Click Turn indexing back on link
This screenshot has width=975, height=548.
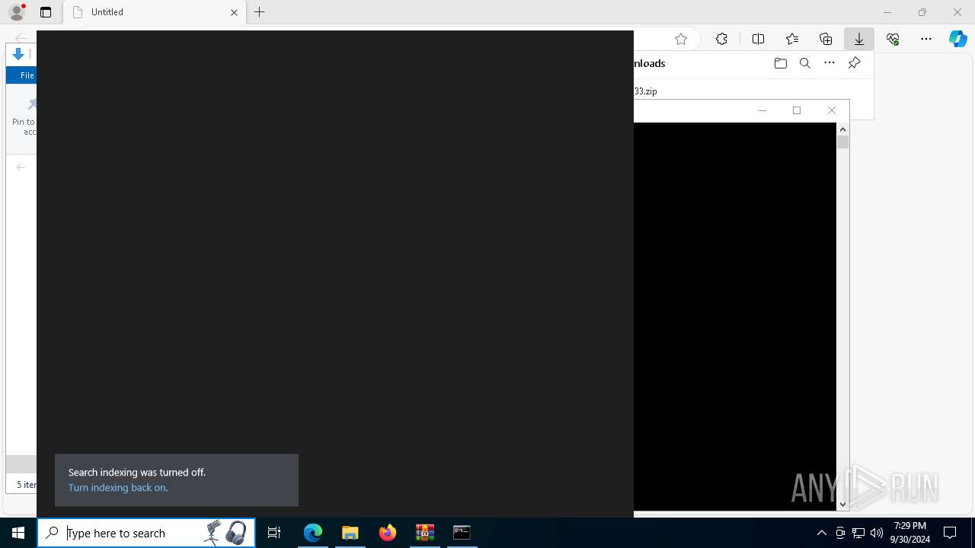(118, 487)
